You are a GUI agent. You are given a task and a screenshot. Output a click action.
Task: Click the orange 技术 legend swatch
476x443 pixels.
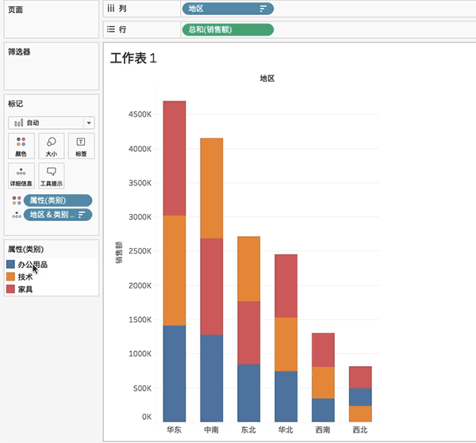(x=10, y=277)
